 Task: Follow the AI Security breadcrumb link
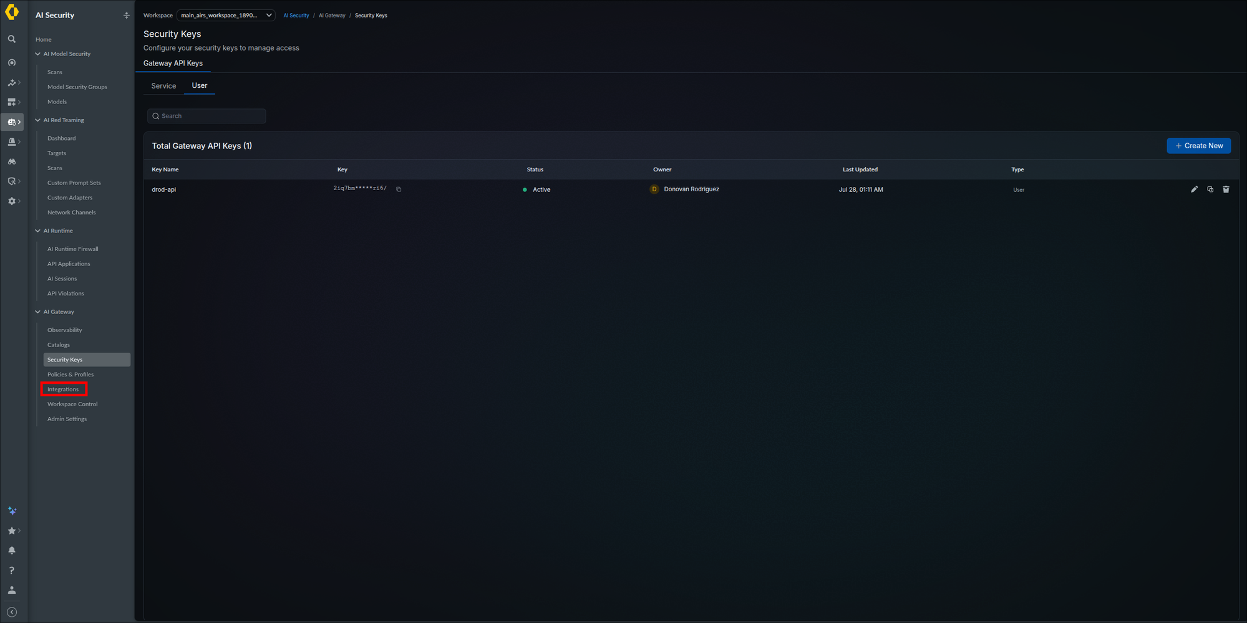tap(296, 16)
